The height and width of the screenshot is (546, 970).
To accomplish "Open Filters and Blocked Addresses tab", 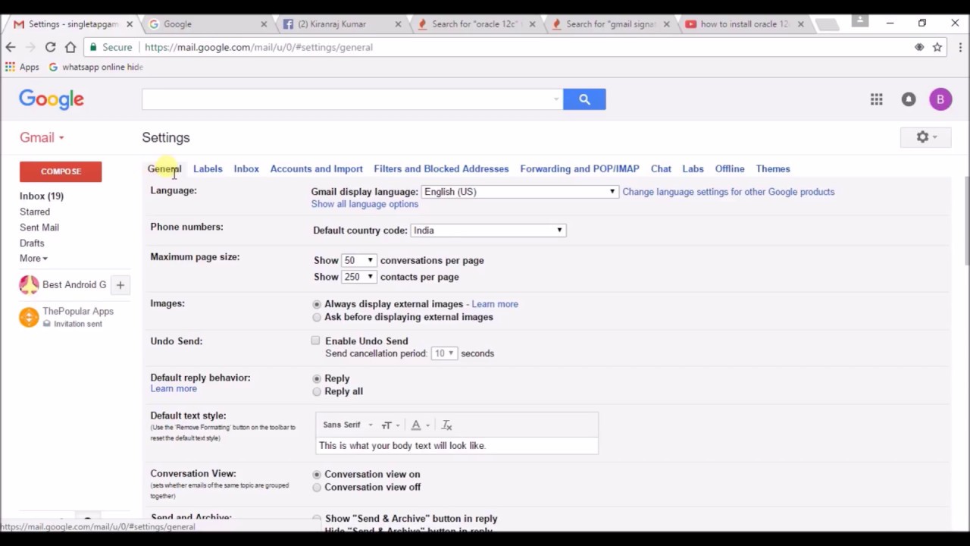I will pyautogui.click(x=441, y=169).
